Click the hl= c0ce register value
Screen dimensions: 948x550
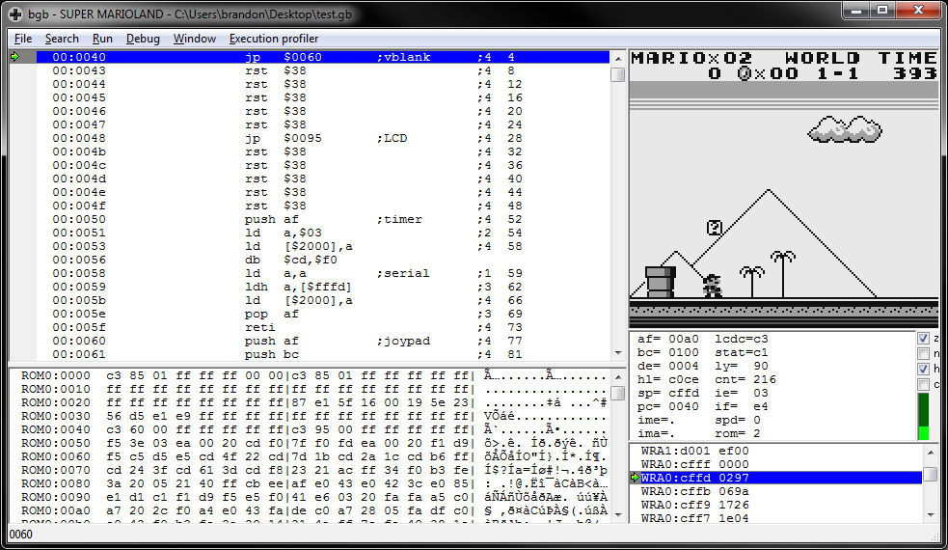[x=668, y=379]
